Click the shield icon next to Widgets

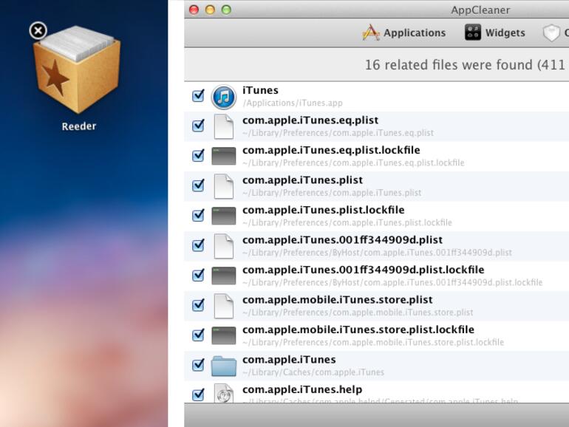tap(551, 33)
